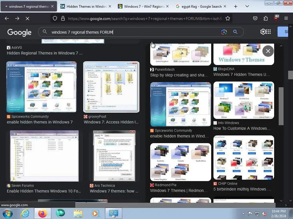Open a new browser tab
Screen dimensions: 293x219
(236, 6)
